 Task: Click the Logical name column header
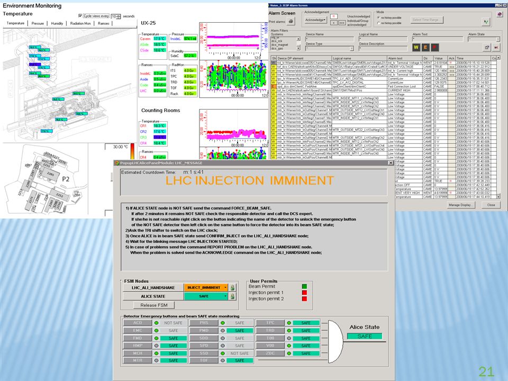[x=360, y=58]
